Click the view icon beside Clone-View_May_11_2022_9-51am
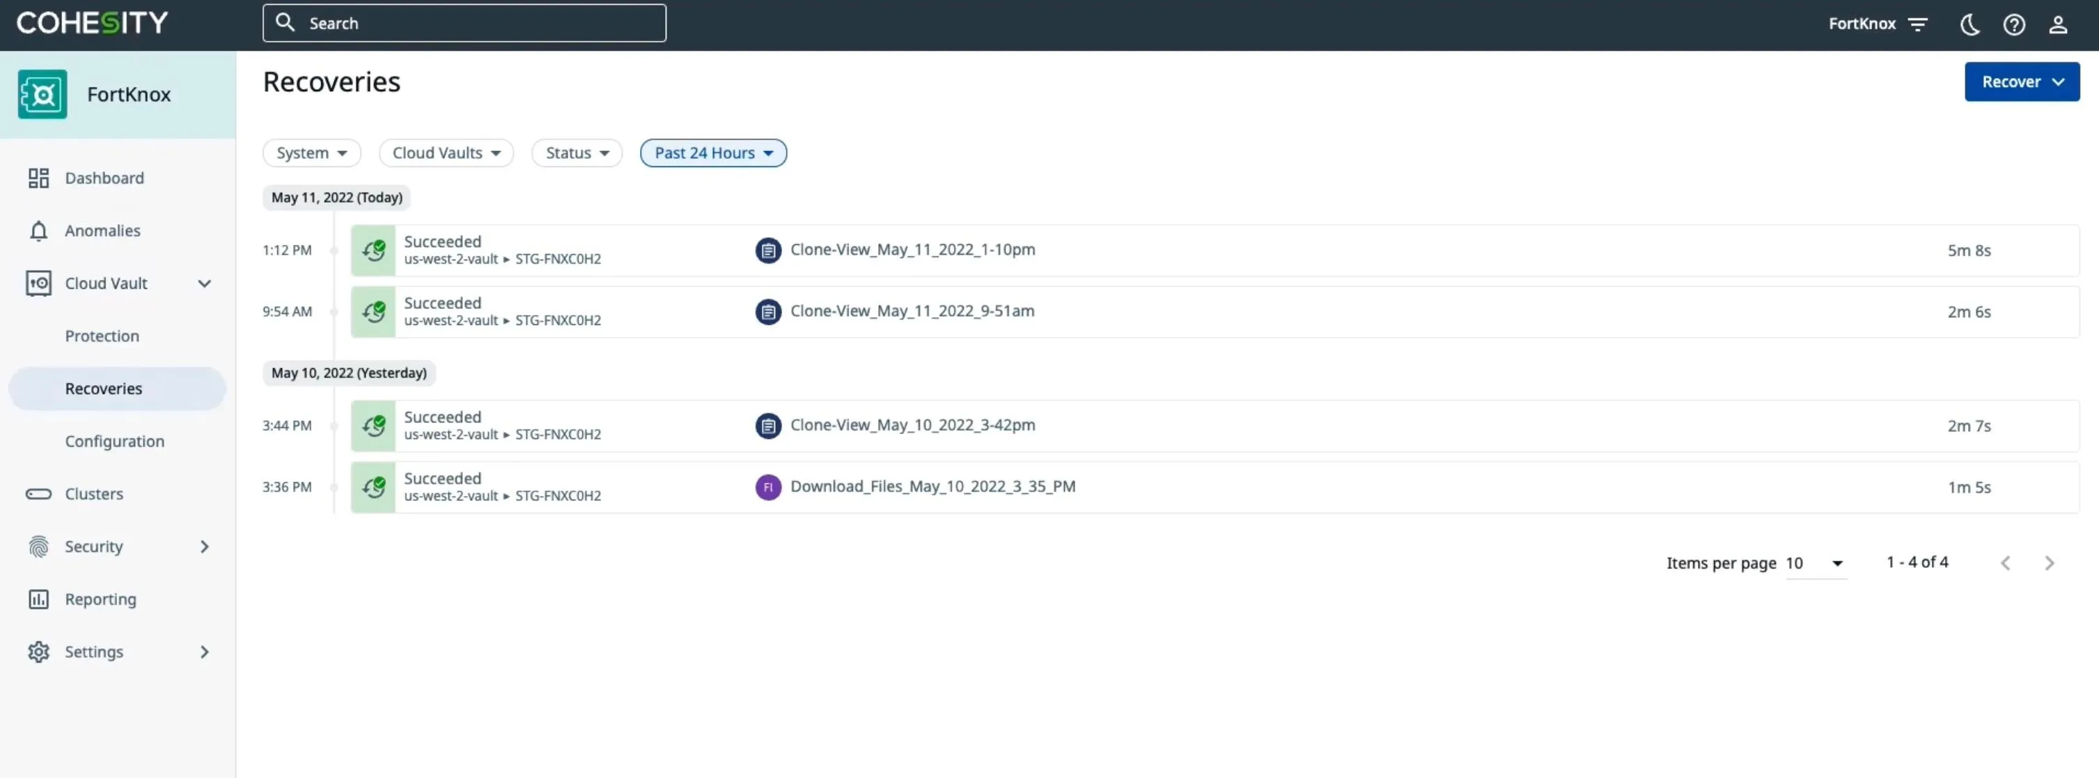This screenshot has width=2099, height=778. (767, 312)
